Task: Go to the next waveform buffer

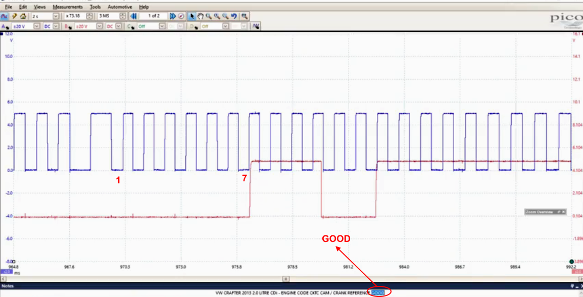Action: coord(173,16)
